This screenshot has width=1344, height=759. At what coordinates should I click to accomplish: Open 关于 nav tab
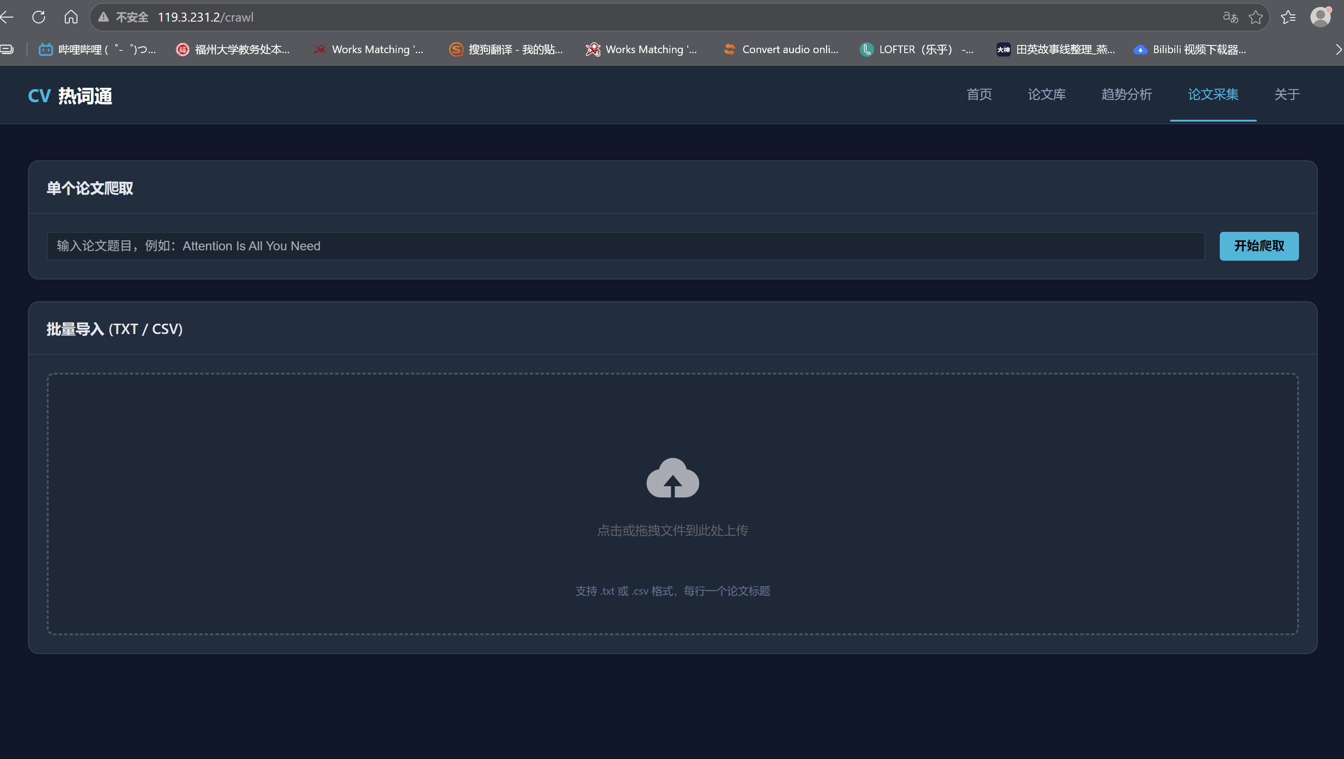click(1286, 95)
